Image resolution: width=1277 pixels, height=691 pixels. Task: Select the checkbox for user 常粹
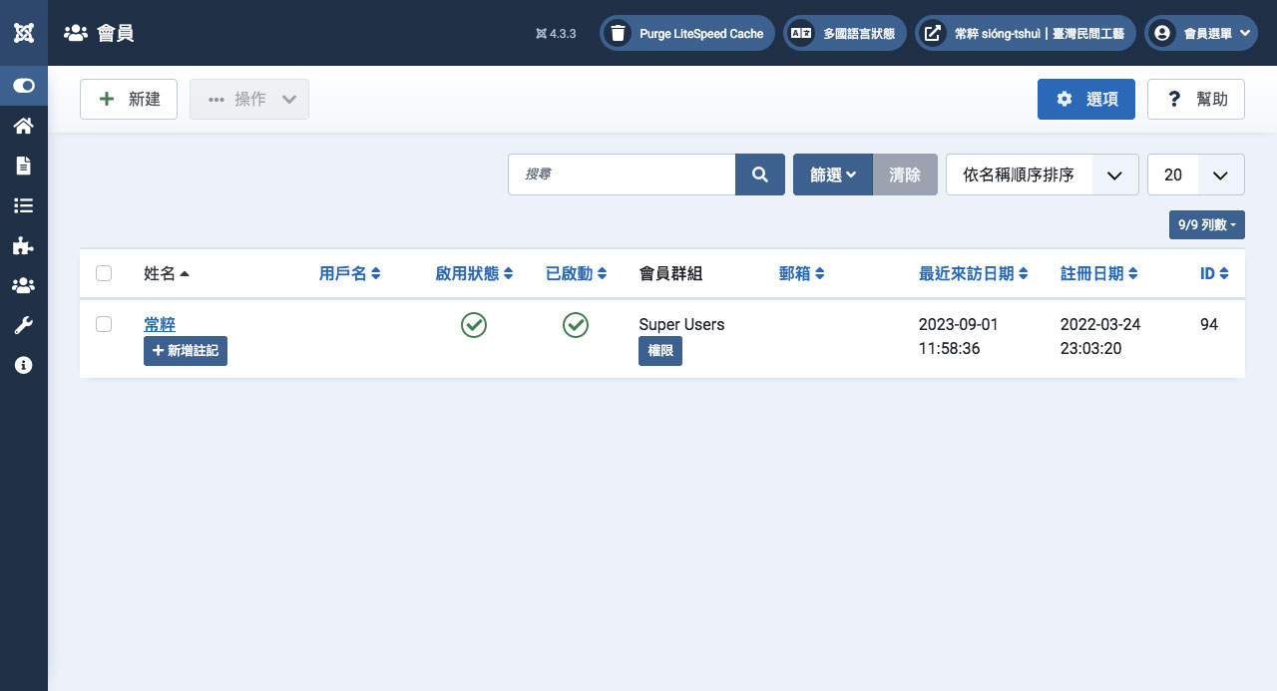[x=104, y=324]
